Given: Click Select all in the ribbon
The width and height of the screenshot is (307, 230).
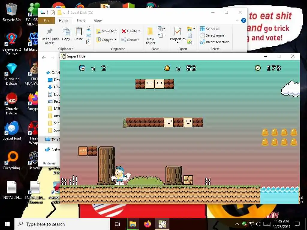Looking at the screenshot, I should [210, 29].
